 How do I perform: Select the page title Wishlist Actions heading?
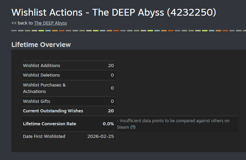(114, 12)
